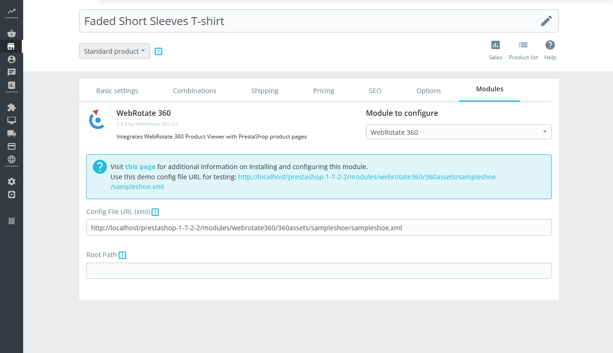This screenshot has width=613, height=353.
Task: Click the Faded Short Sleeves T-shirt name field
Action: [x=319, y=21]
